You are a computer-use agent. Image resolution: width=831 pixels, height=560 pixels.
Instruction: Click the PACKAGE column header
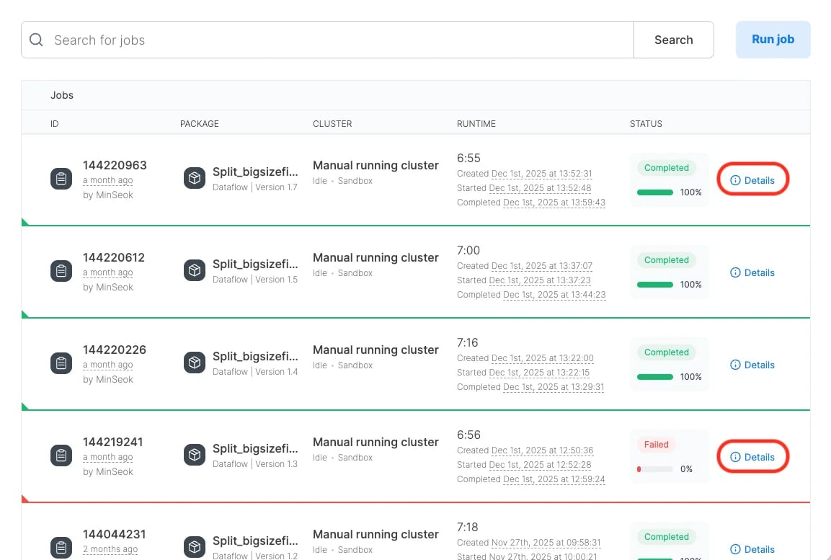(199, 123)
